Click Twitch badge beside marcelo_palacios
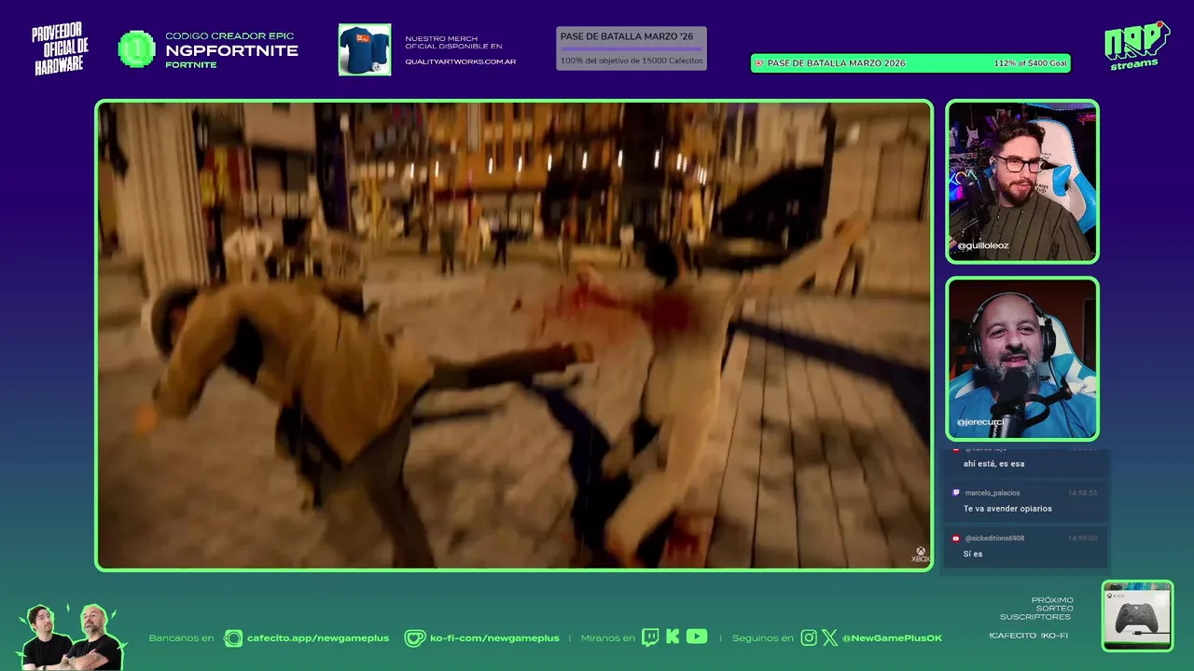Viewport: 1194px width, 671px height. tap(955, 493)
